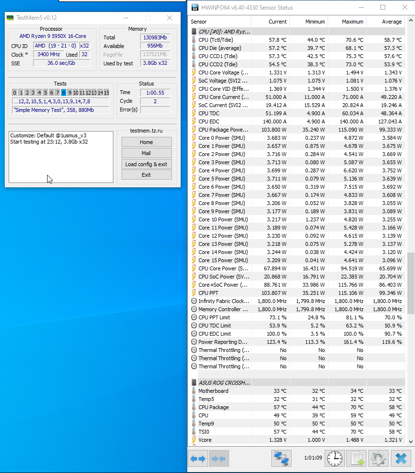
Task: Click the Minimum column header
Action: 309,22
